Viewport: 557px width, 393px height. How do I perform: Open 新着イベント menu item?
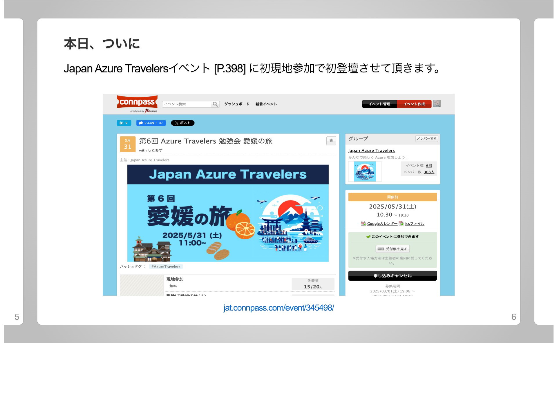pyautogui.click(x=266, y=104)
